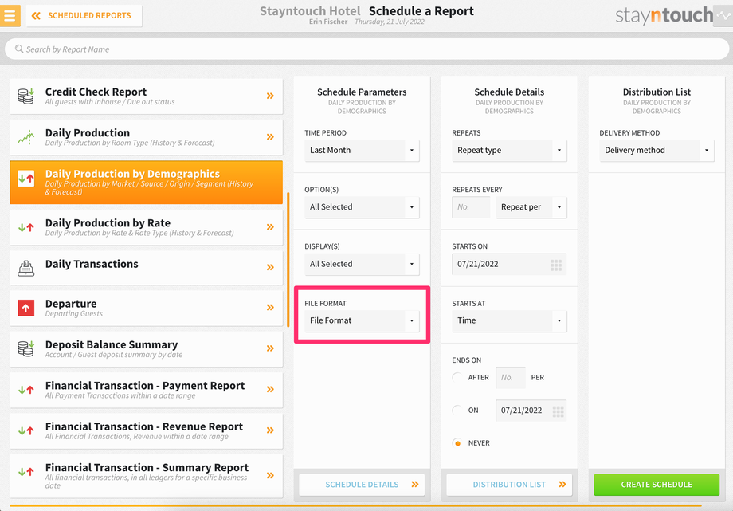Open the File Format dropdown
This screenshot has width=733, height=511.
pyautogui.click(x=362, y=320)
